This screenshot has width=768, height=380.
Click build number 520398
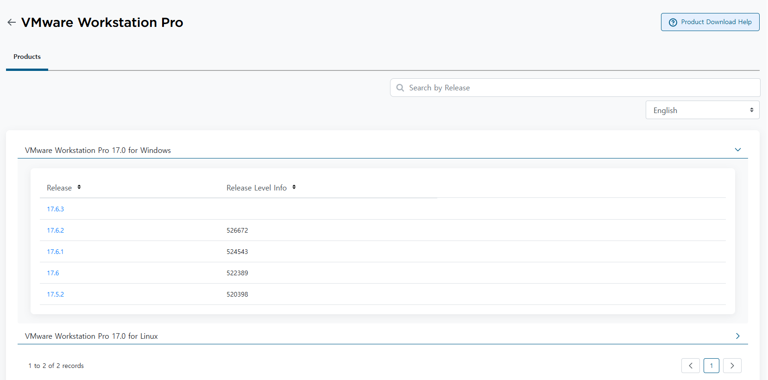click(x=237, y=294)
